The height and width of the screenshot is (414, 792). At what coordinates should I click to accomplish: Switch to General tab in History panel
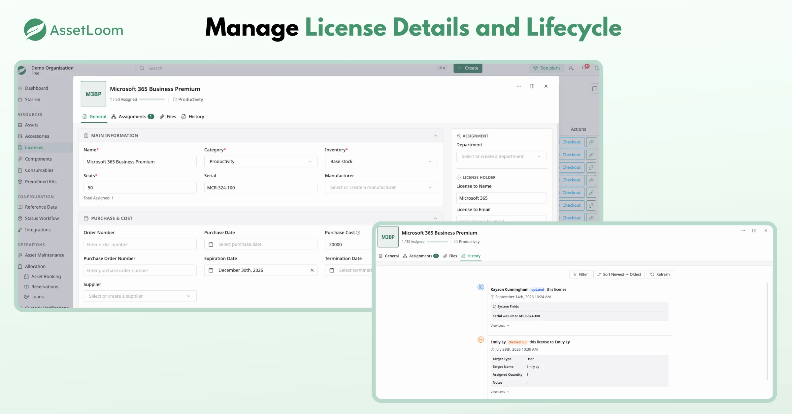tap(389, 256)
